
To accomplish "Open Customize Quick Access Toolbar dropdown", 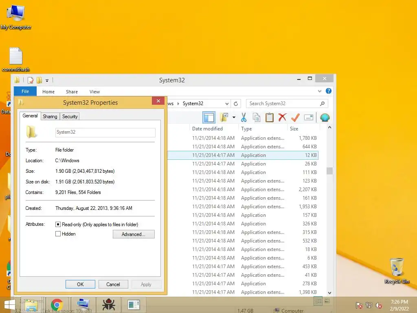I will point(47,80).
